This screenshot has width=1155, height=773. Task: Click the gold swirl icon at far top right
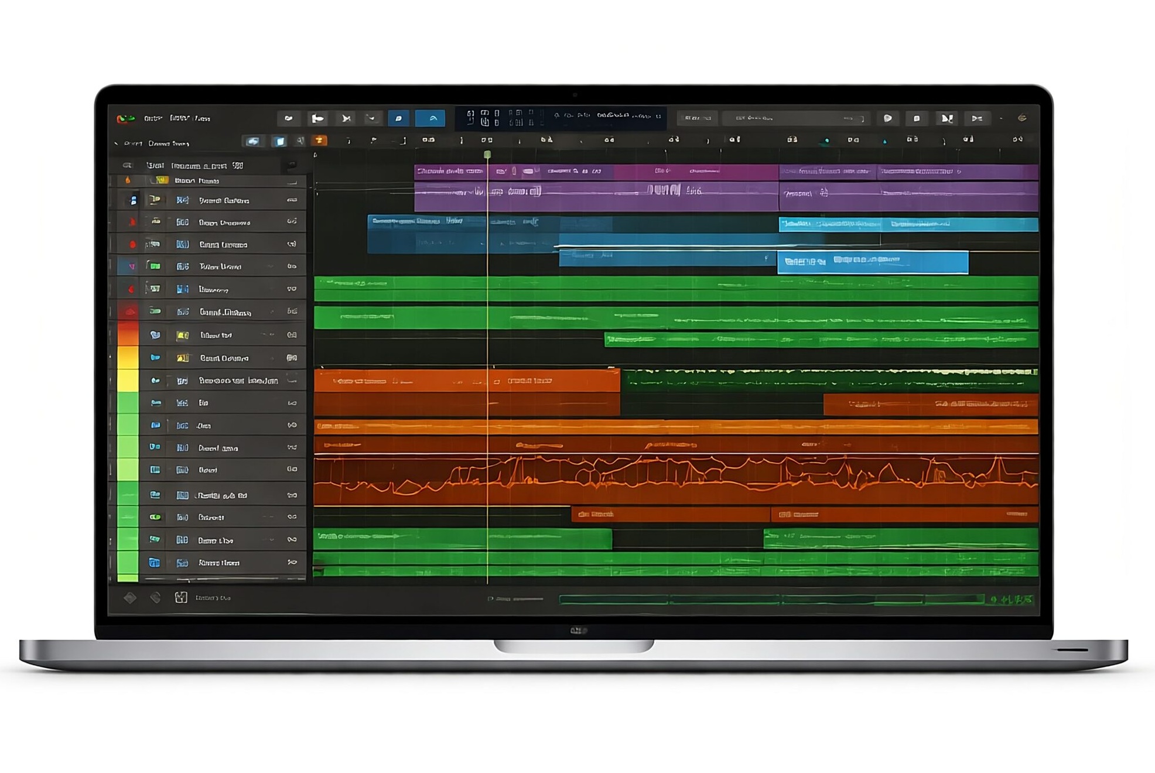pyautogui.click(x=1021, y=118)
